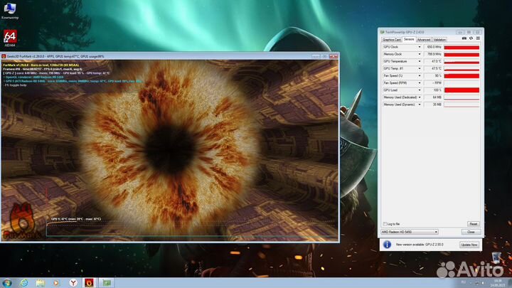Click the taskbar clock and date

pos(498,283)
